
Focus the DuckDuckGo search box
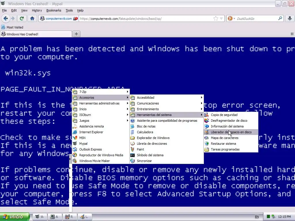click(x=256, y=19)
